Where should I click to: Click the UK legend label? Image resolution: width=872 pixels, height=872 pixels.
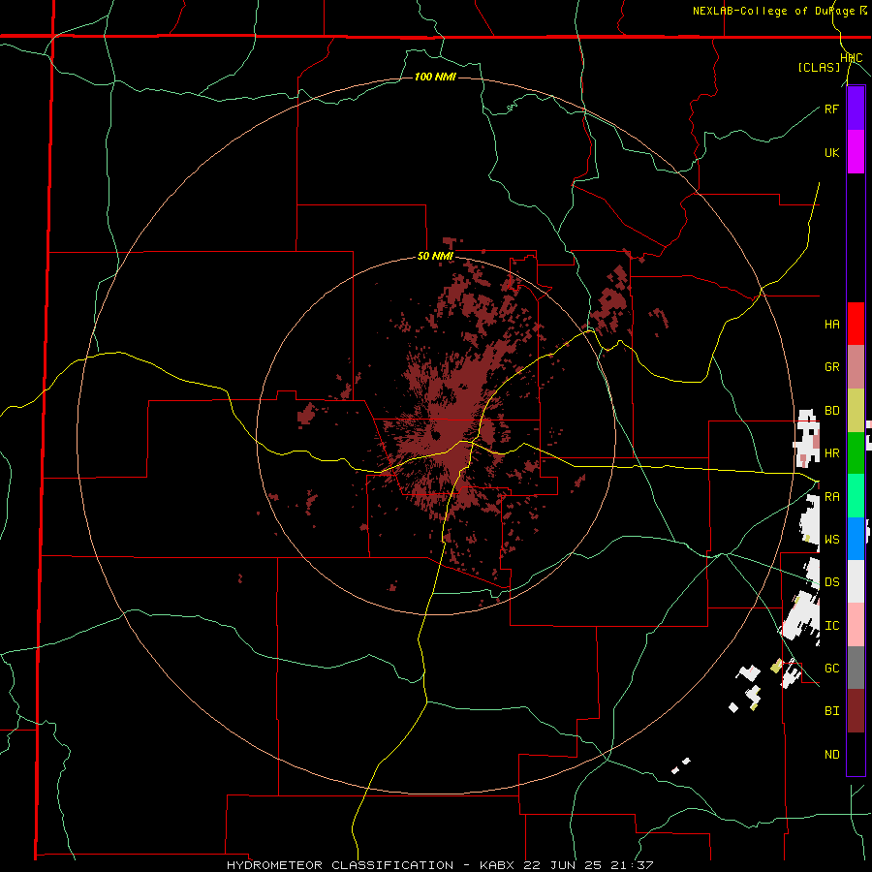[831, 152]
